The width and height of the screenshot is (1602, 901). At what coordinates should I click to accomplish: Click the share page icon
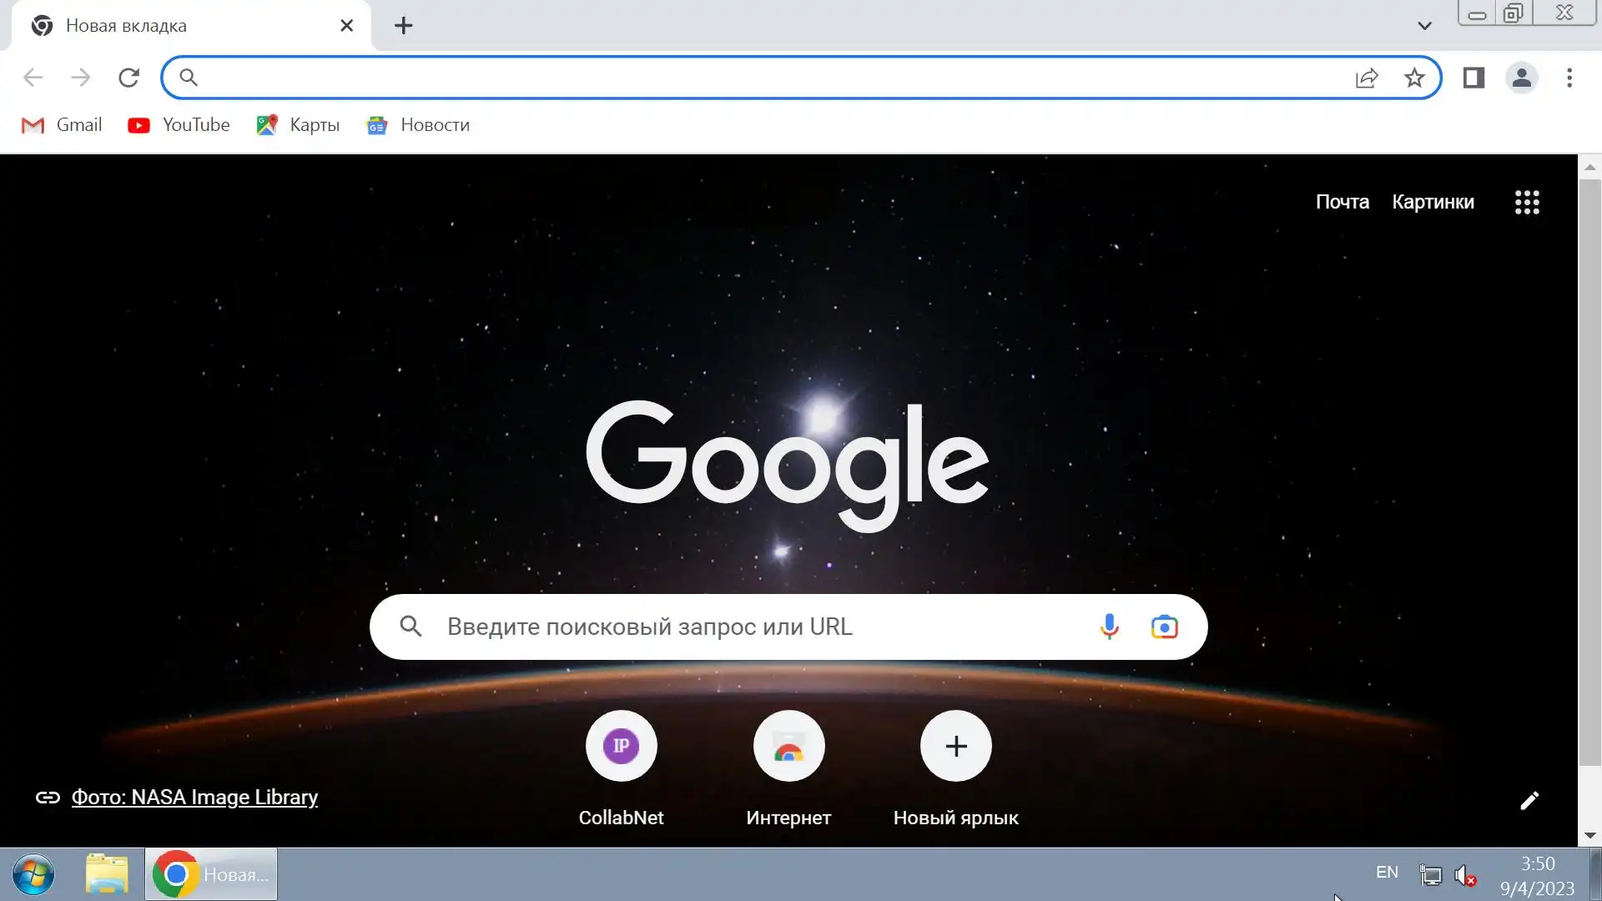(x=1367, y=78)
